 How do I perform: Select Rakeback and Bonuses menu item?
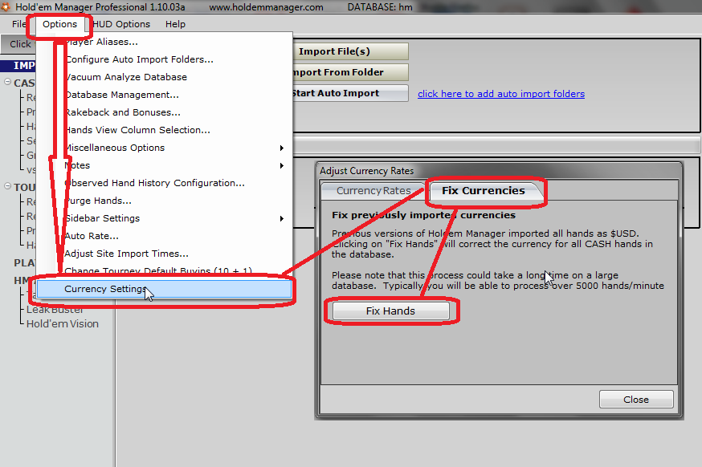point(165,112)
